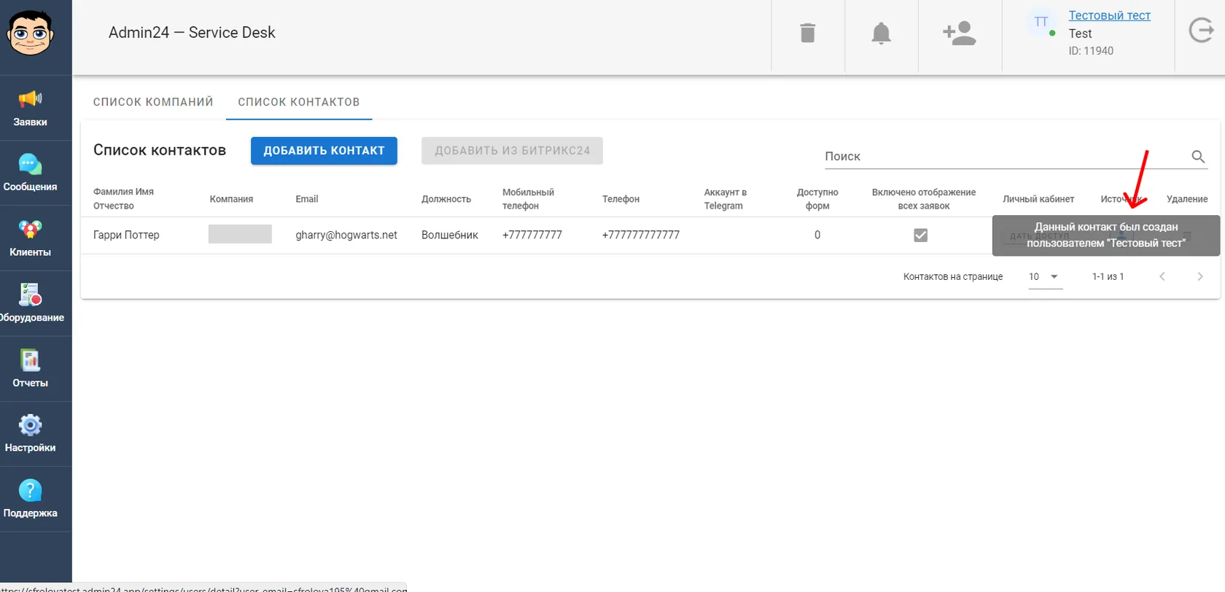Image resolution: width=1225 pixels, height=592 pixels.
Task: Click the Удаление column header
Action: tap(1187, 199)
